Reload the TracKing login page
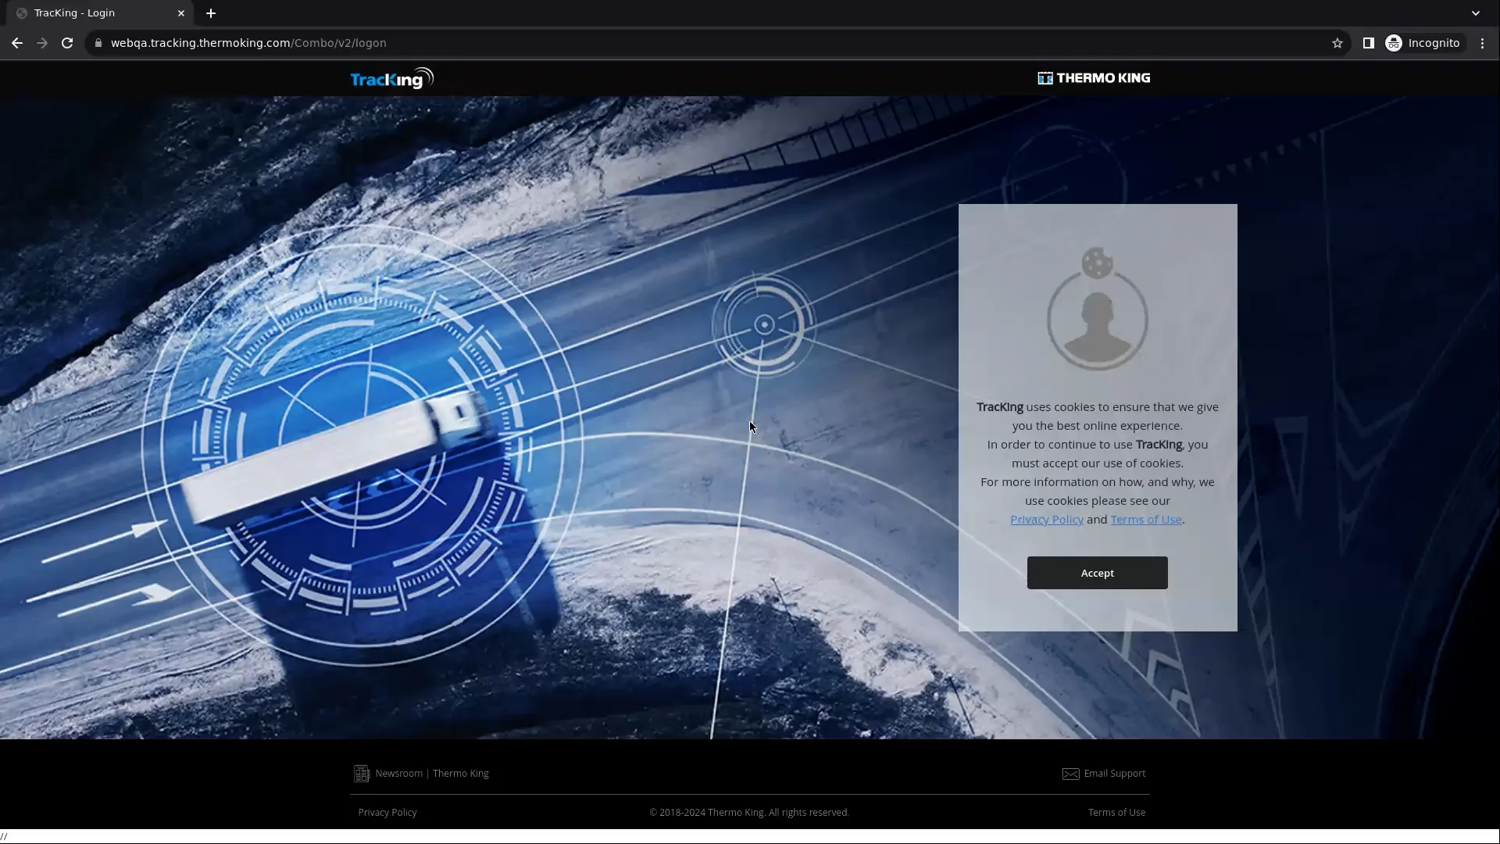1500x844 pixels. tap(66, 43)
